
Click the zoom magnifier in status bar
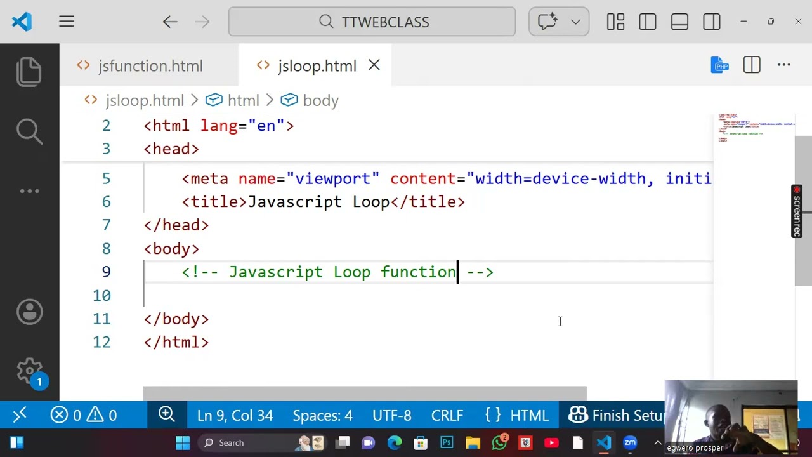[x=167, y=415]
